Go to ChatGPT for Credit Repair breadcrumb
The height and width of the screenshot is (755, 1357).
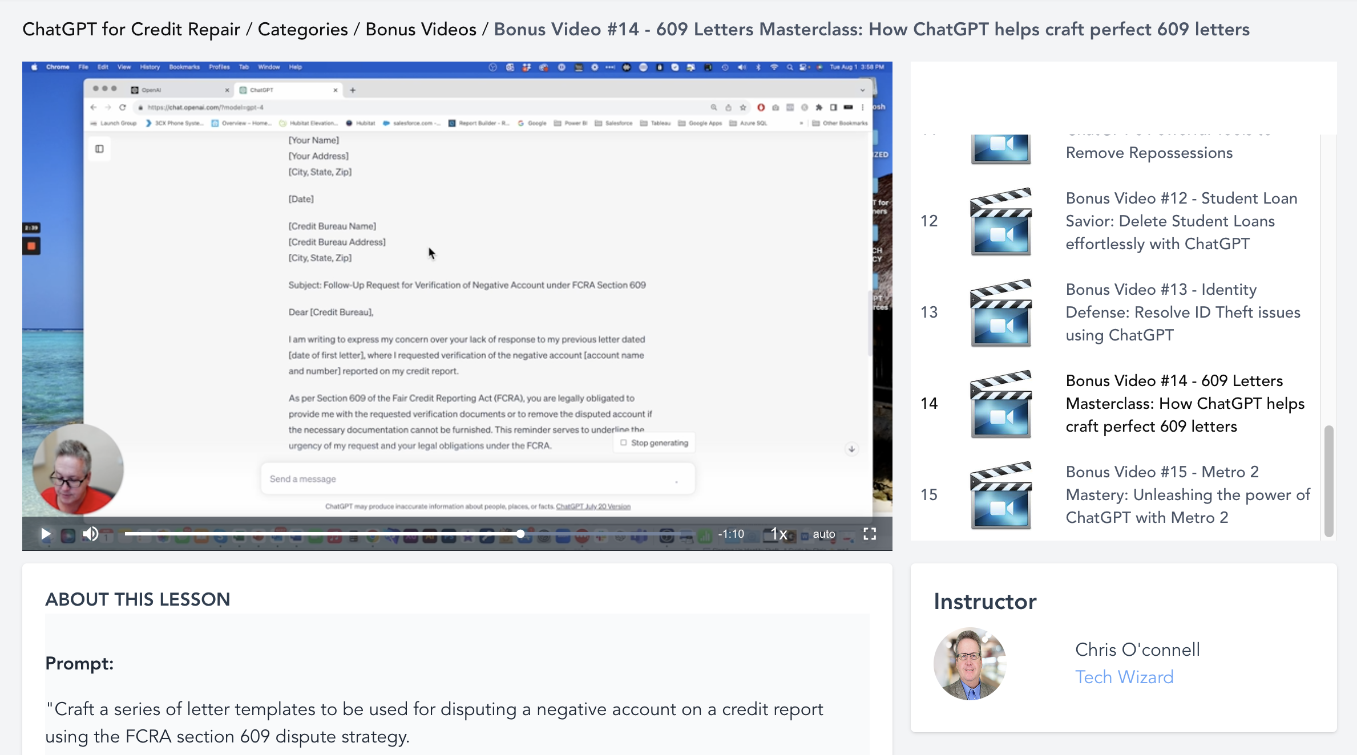131,29
